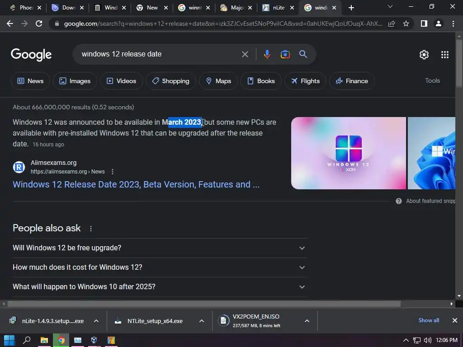463x347 pixels.
Task: Click the forward navigation arrow
Action: [24, 23]
